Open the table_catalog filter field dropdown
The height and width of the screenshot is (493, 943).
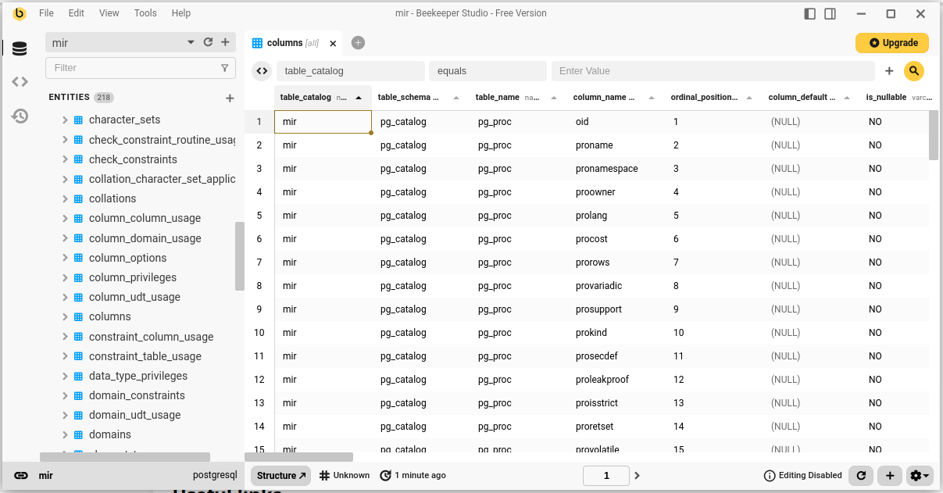click(350, 71)
